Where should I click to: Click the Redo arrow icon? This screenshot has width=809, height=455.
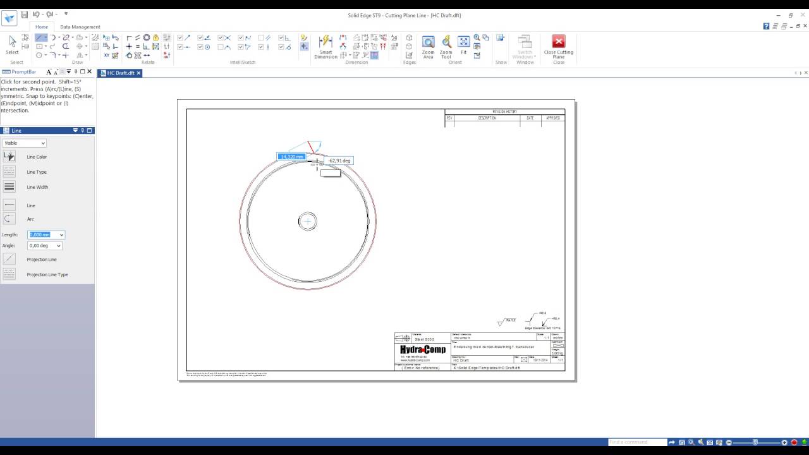pyautogui.click(x=49, y=15)
